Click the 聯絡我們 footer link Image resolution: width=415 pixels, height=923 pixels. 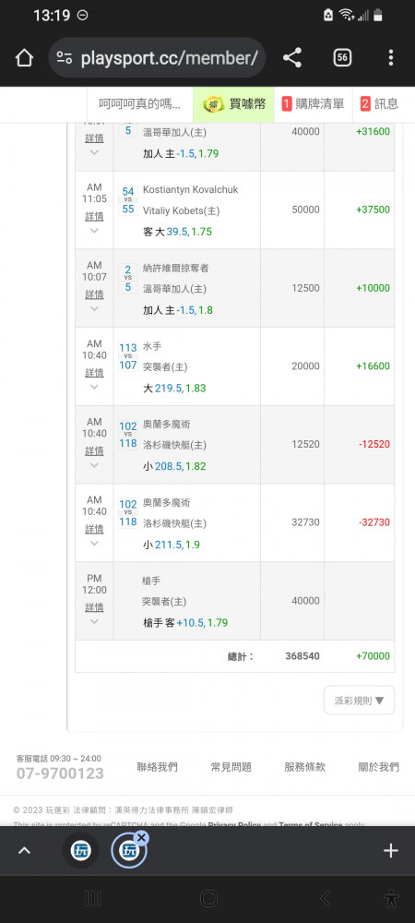coord(157,767)
